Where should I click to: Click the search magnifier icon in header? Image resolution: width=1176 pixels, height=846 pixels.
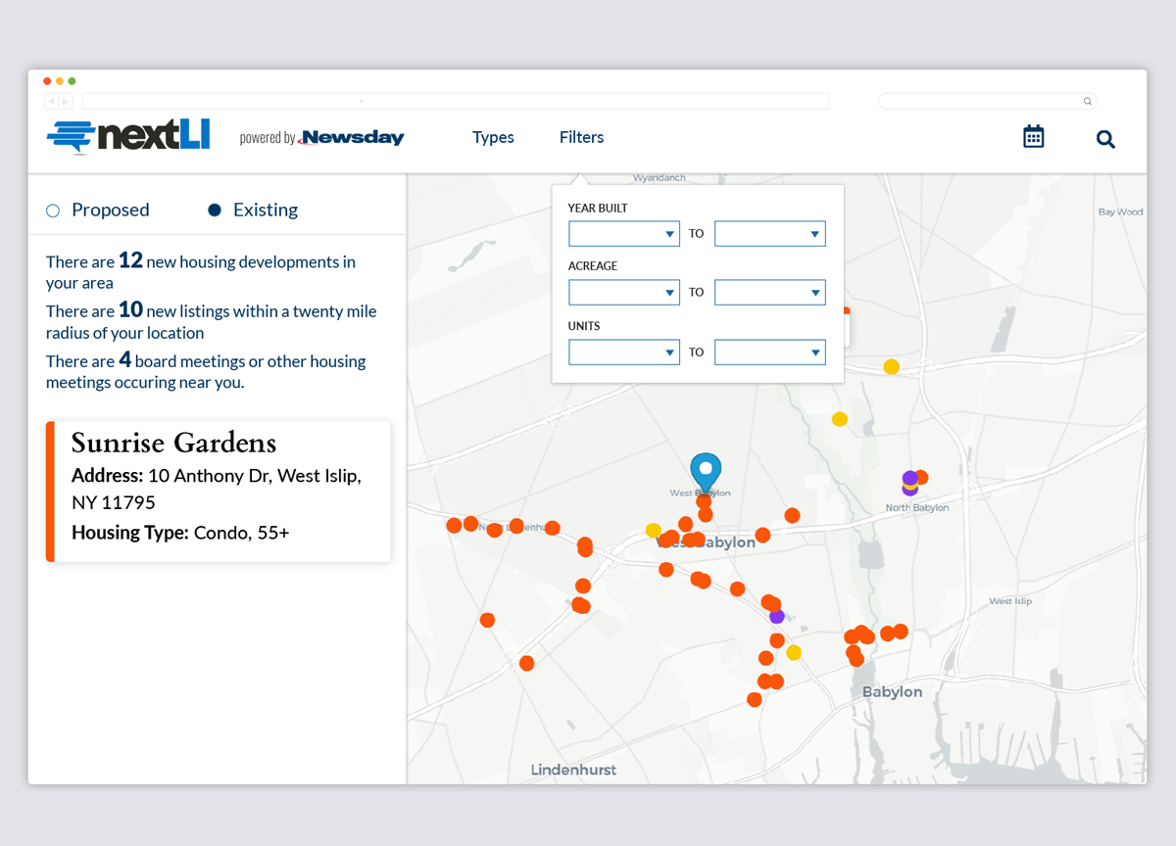[x=1105, y=139]
